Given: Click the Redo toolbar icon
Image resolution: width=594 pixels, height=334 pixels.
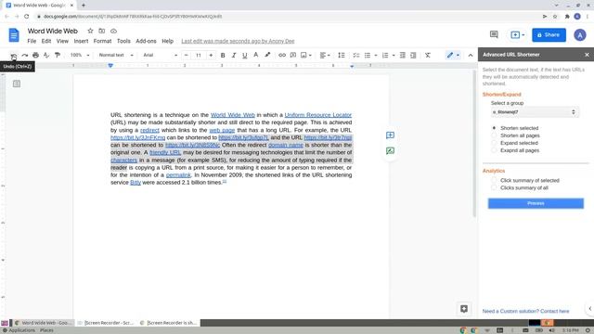Looking at the screenshot, I should point(25,56).
